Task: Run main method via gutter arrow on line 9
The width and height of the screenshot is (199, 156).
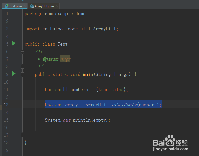Action: [14, 73]
